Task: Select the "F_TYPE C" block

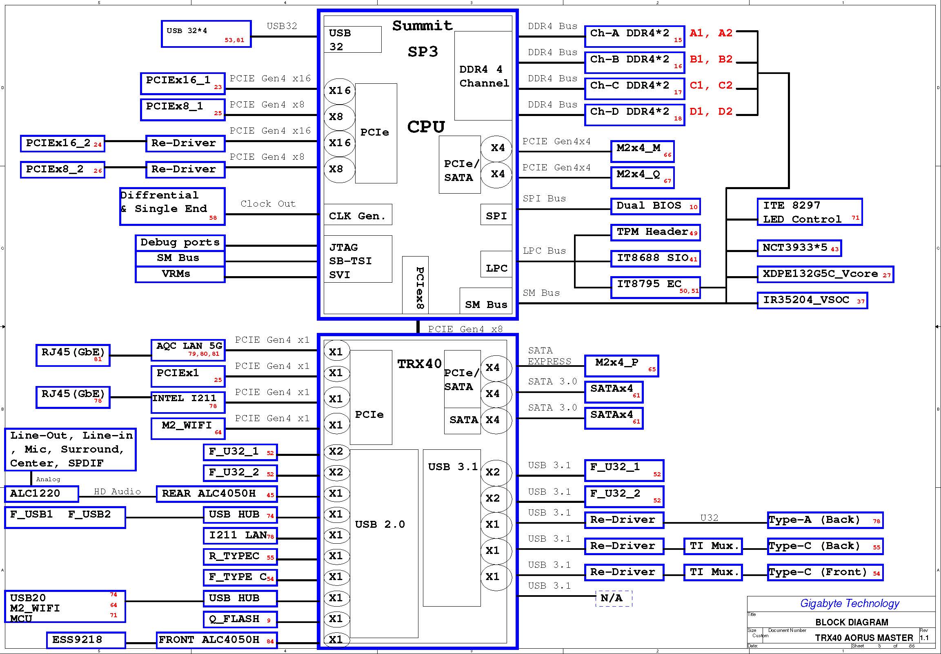Action: [240, 578]
